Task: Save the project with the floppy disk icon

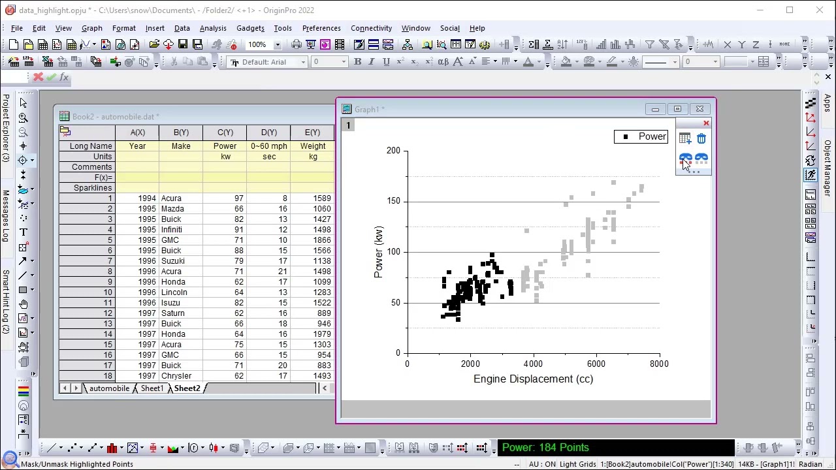Action: pyautogui.click(x=183, y=44)
